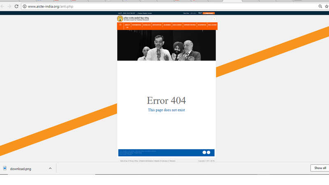329x185 pixels.
Task: Open the Reports footer link
Action: coord(157,161)
